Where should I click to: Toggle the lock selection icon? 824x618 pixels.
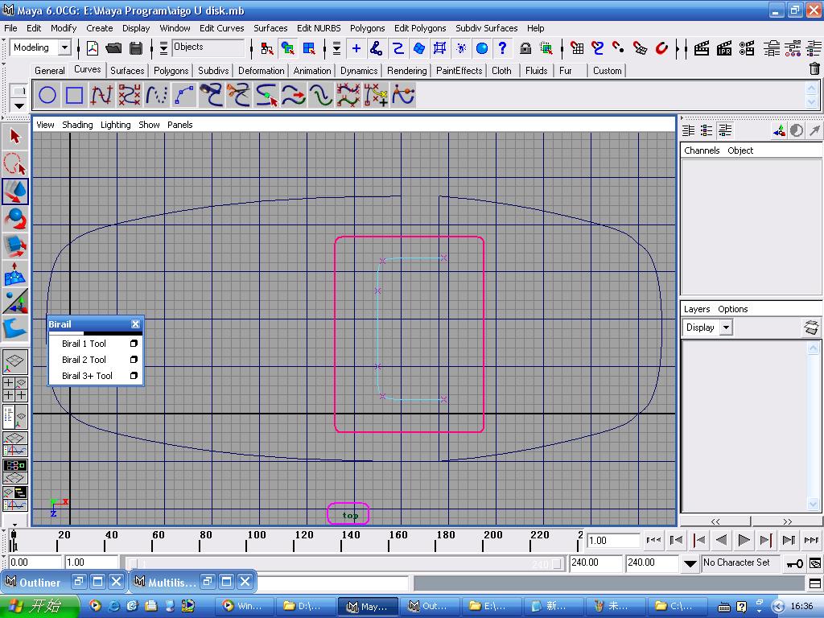pyautogui.click(x=525, y=48)
